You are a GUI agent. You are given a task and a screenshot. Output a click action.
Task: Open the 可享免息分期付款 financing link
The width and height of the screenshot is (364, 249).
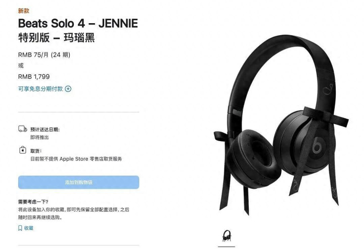pos(40,89)
